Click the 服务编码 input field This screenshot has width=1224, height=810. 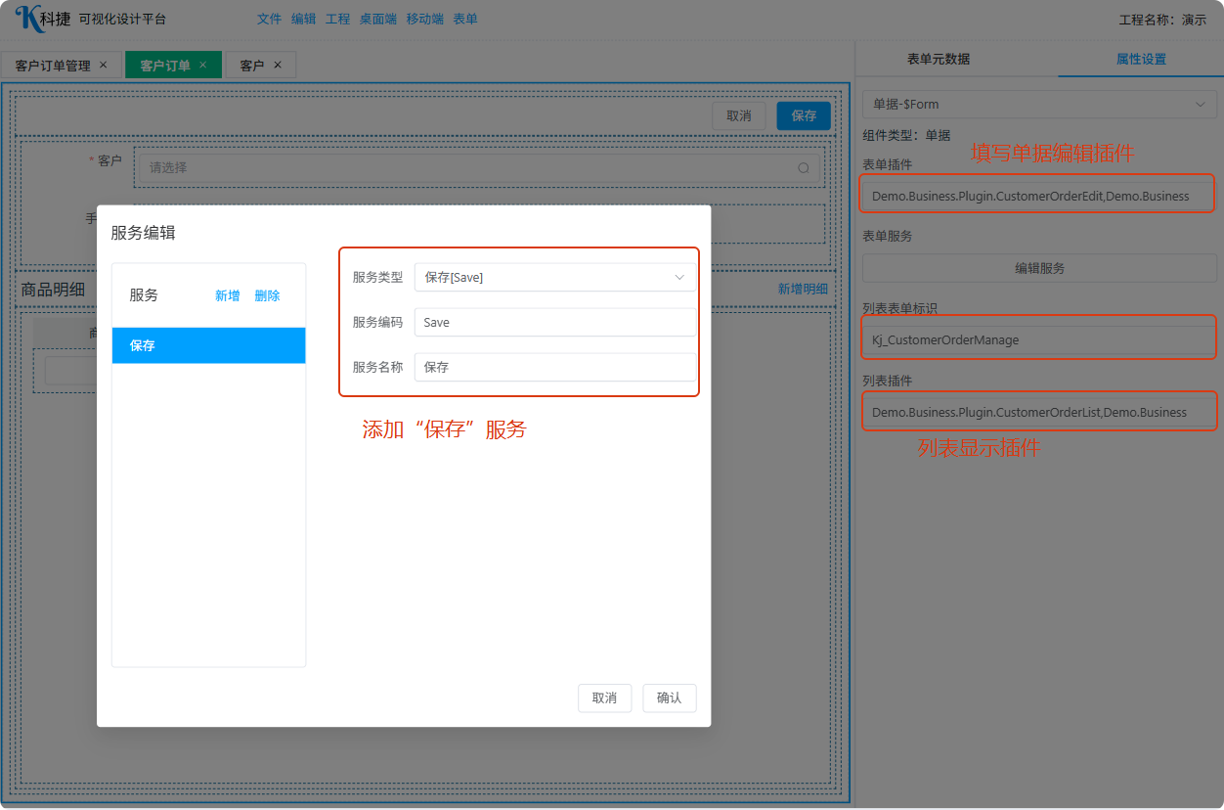click(x=554, y=323)
